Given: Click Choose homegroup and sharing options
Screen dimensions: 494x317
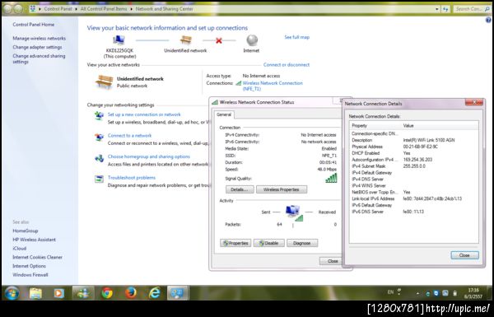Looking at the screenshot, I should click(149, 156).
